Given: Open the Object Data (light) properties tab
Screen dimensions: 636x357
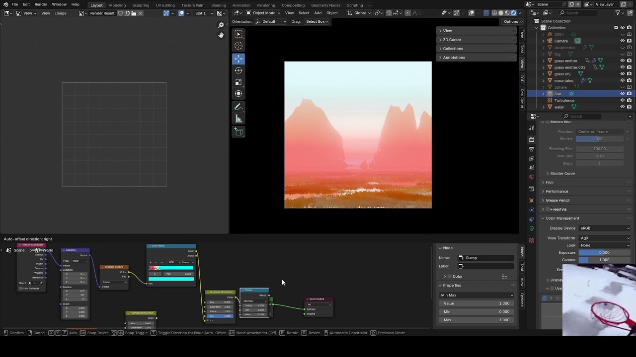Looking at the screenshot, I should [x=532, y=229].
